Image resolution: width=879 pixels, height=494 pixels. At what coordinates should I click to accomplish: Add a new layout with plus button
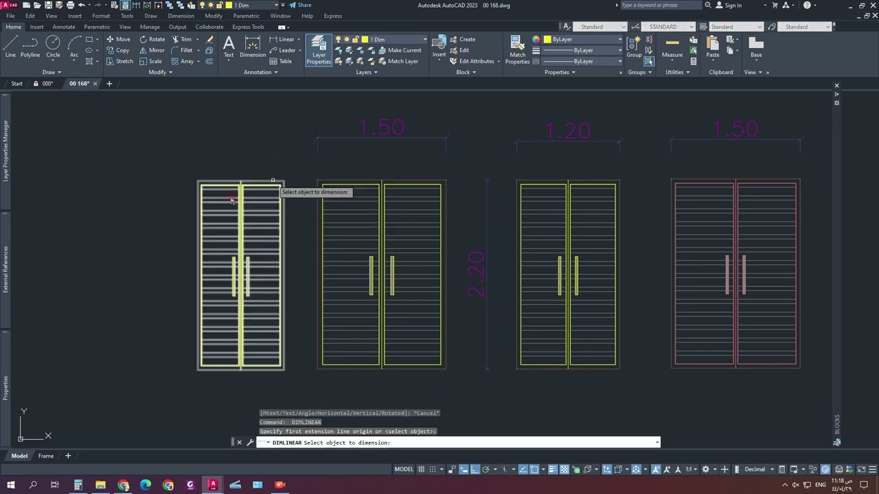[x=68, y=456]
